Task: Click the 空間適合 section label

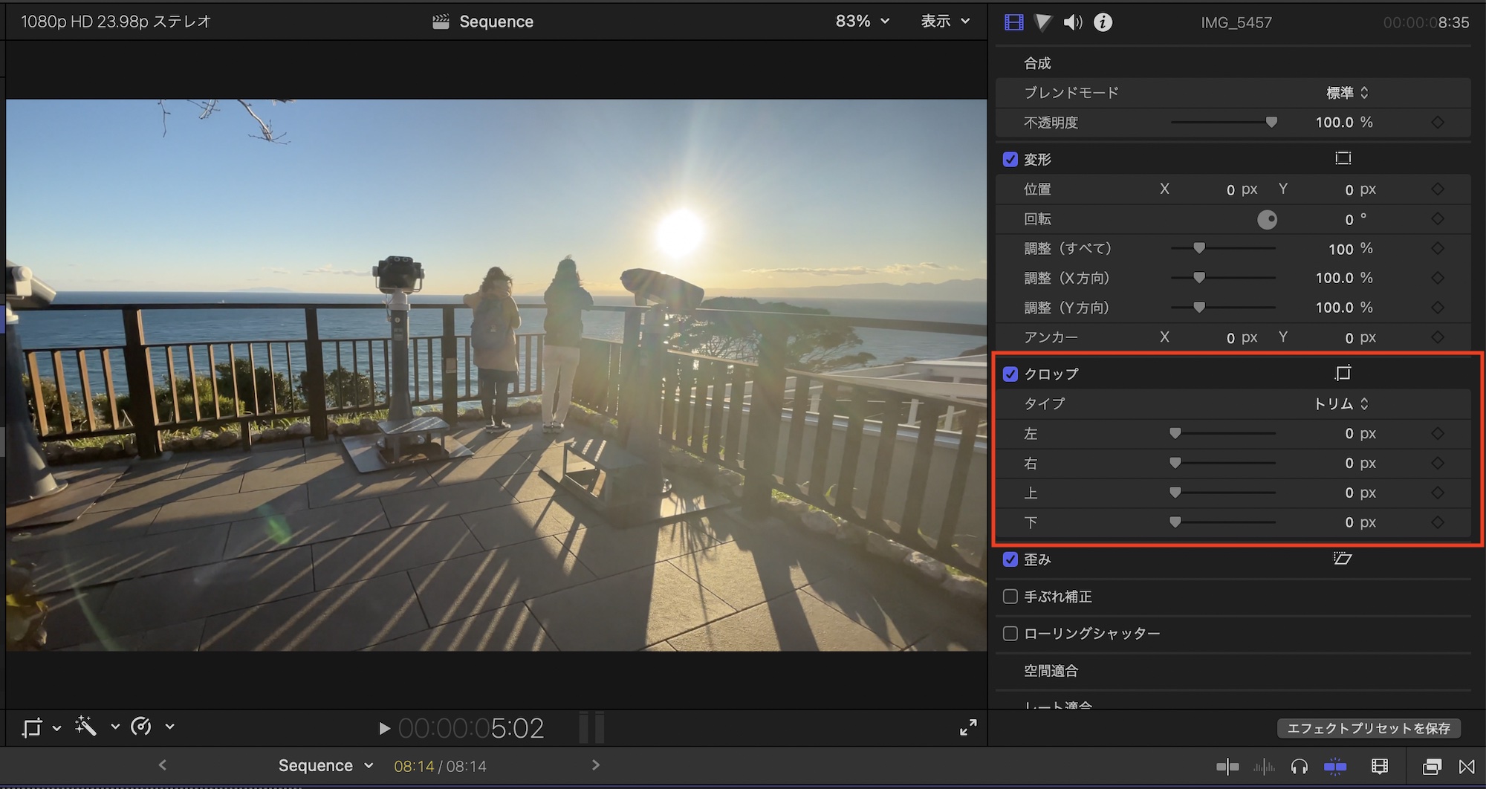Action: pos(1051,671)
